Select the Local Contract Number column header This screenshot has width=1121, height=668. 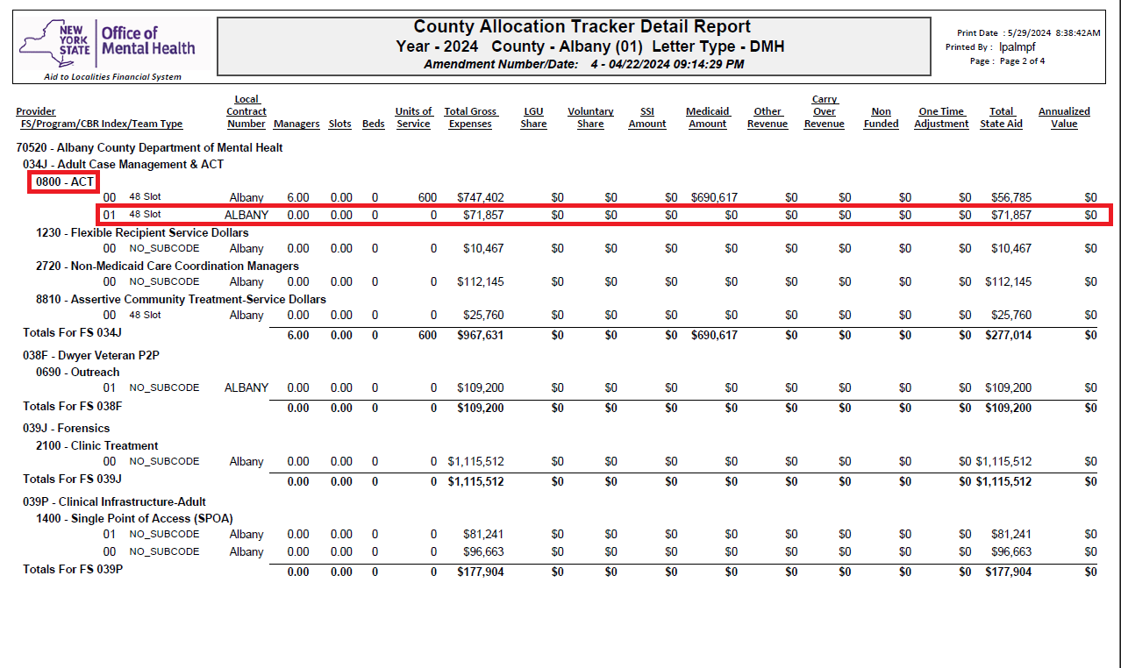pyautogui.click(x=246, y=111)
